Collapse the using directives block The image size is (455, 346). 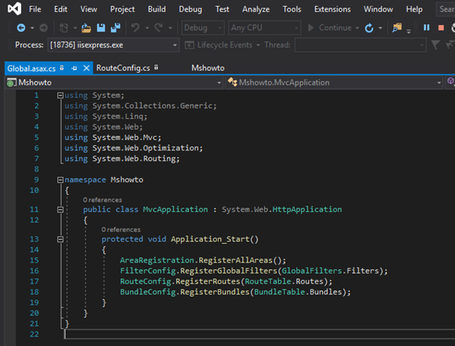pos(60,96)
